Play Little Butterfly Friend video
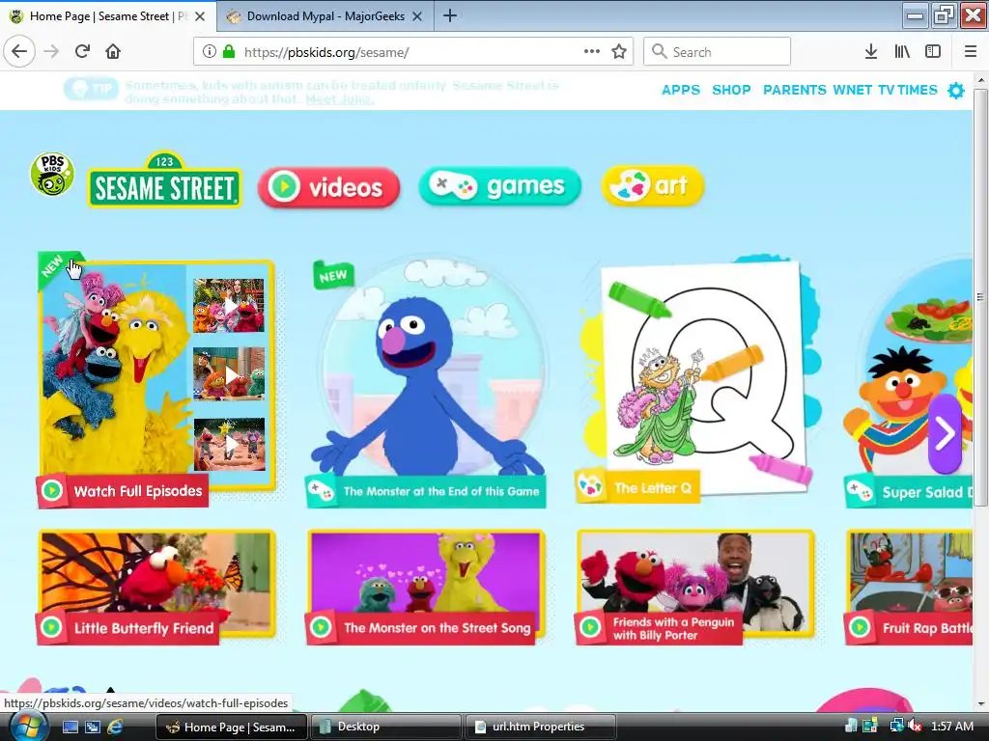 (156, 588)
